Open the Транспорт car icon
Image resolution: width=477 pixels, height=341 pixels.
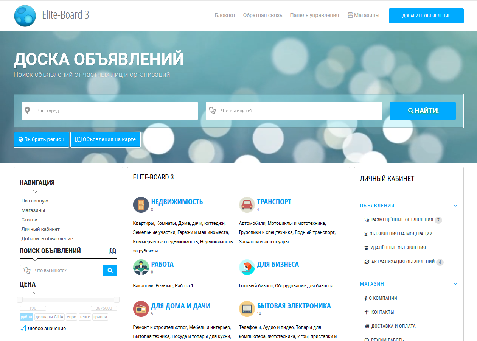(247, 205)
